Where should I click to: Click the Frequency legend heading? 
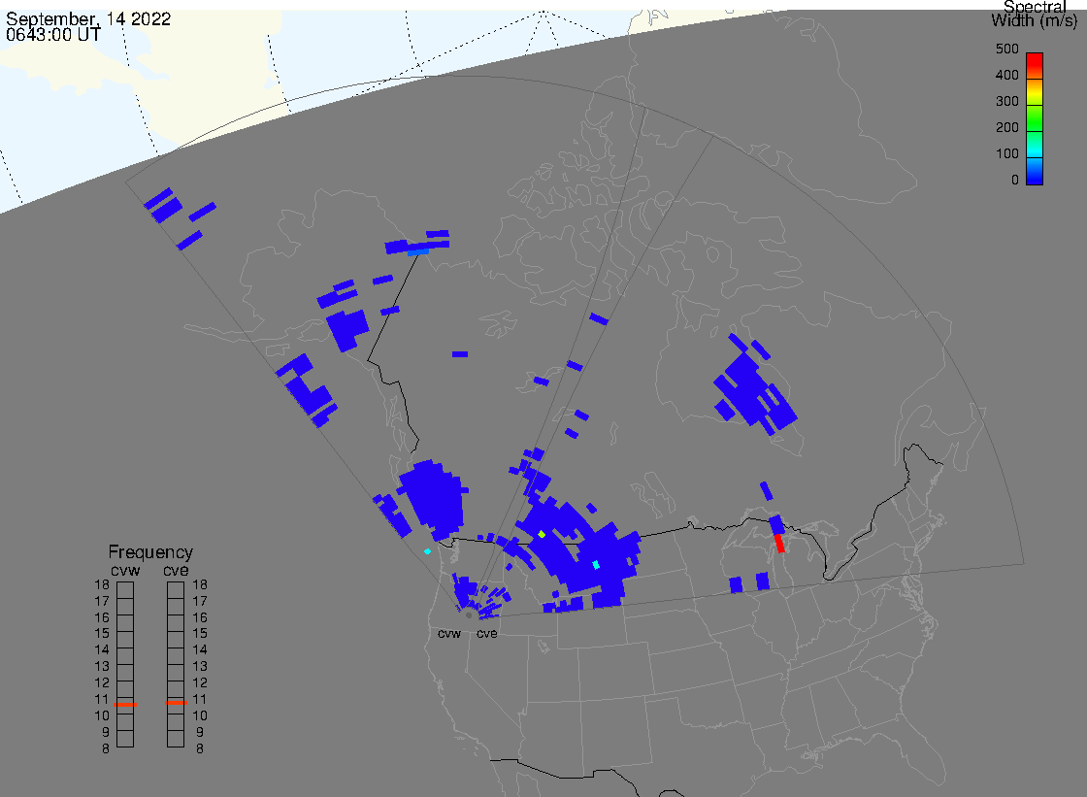[150, 552]
